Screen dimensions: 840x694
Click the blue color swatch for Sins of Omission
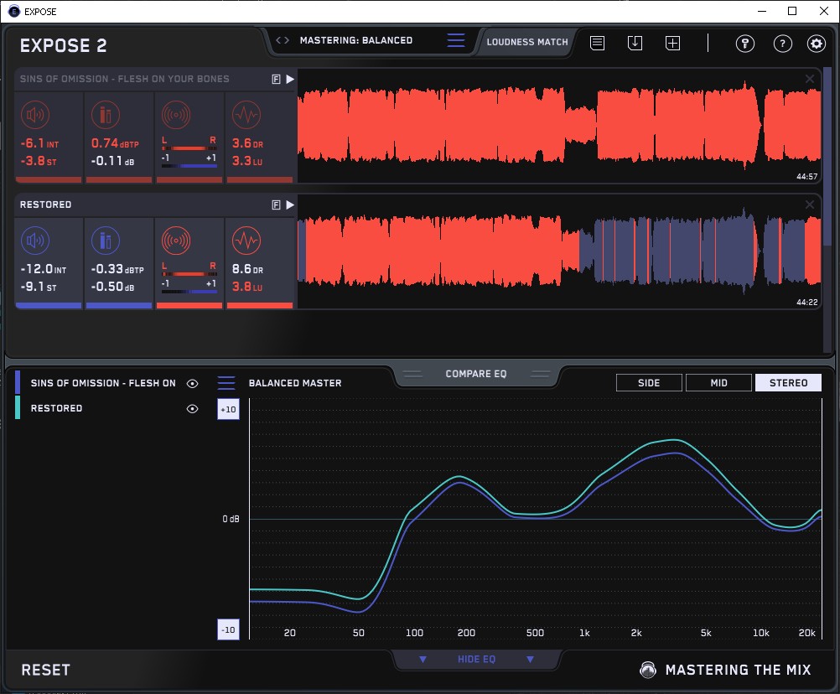click(x=18, y=382)
